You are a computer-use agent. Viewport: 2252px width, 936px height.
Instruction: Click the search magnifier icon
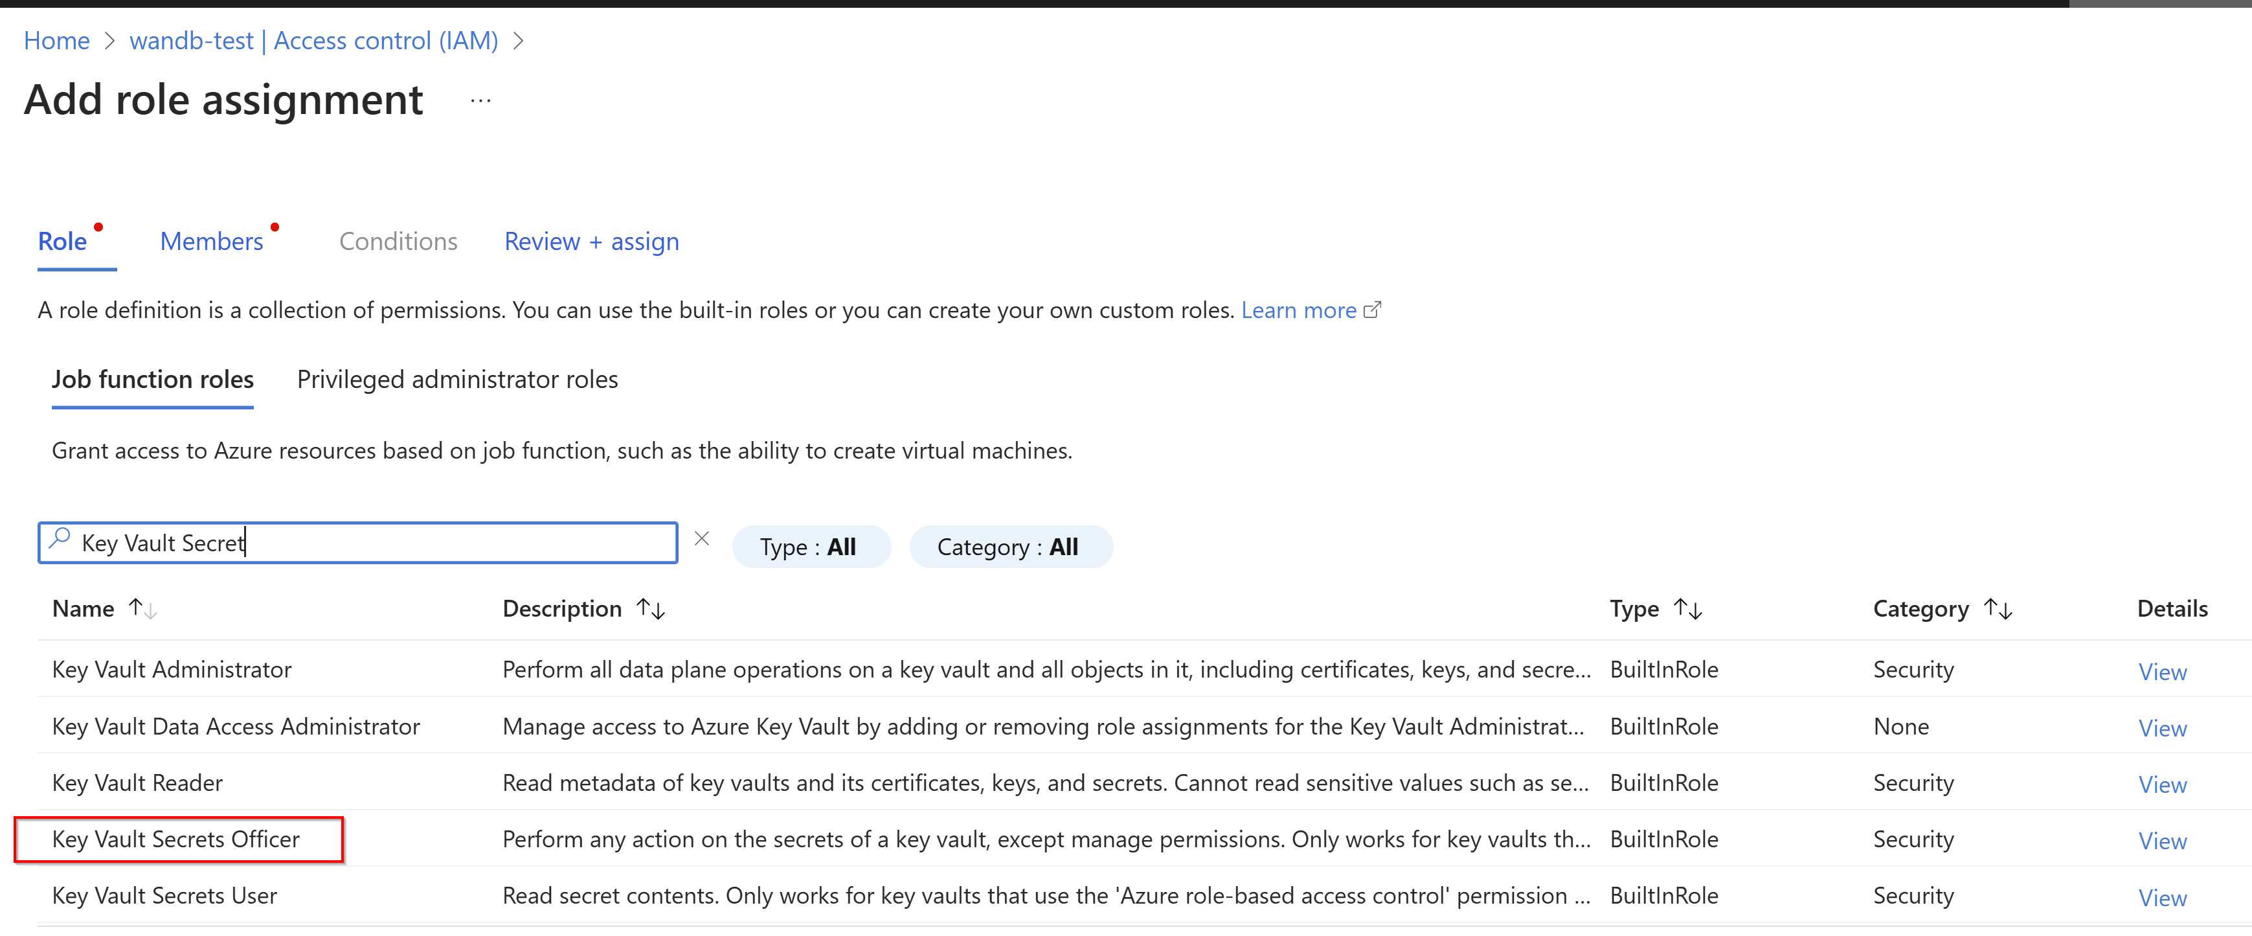point(60,539)
